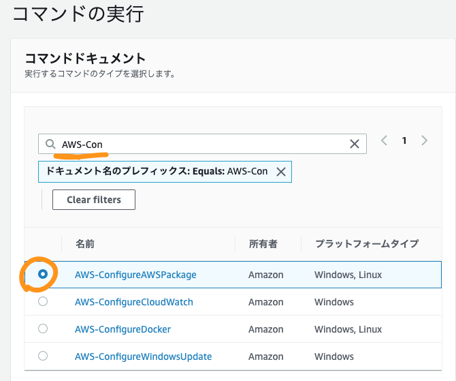Click Windows, Linux in AWS-ConfigureAWSPackage row
The image size is (456, 381).
[348, 275]
